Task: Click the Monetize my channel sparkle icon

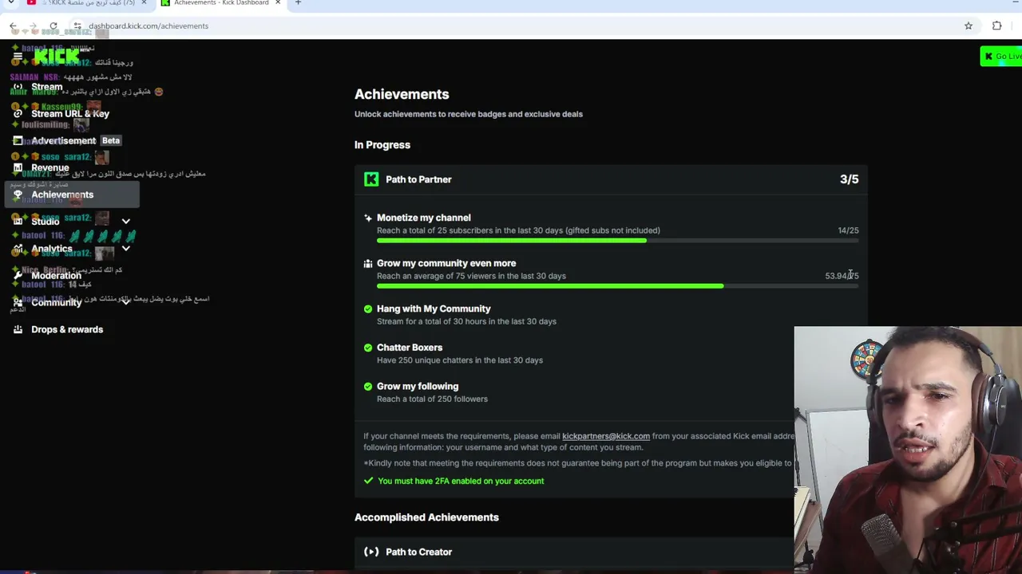Action: click(368, 218)
